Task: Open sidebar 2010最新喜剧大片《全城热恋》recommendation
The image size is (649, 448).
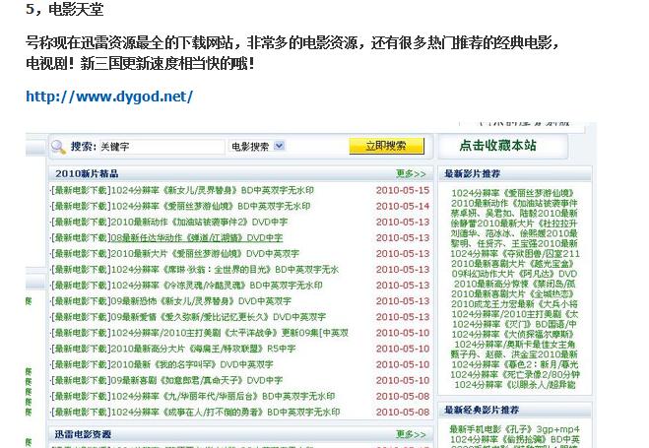Action: [x=513, y=293]
